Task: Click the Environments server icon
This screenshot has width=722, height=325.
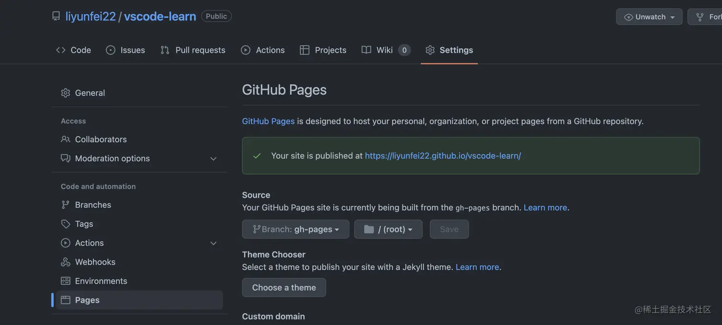Action: (65, 281)
